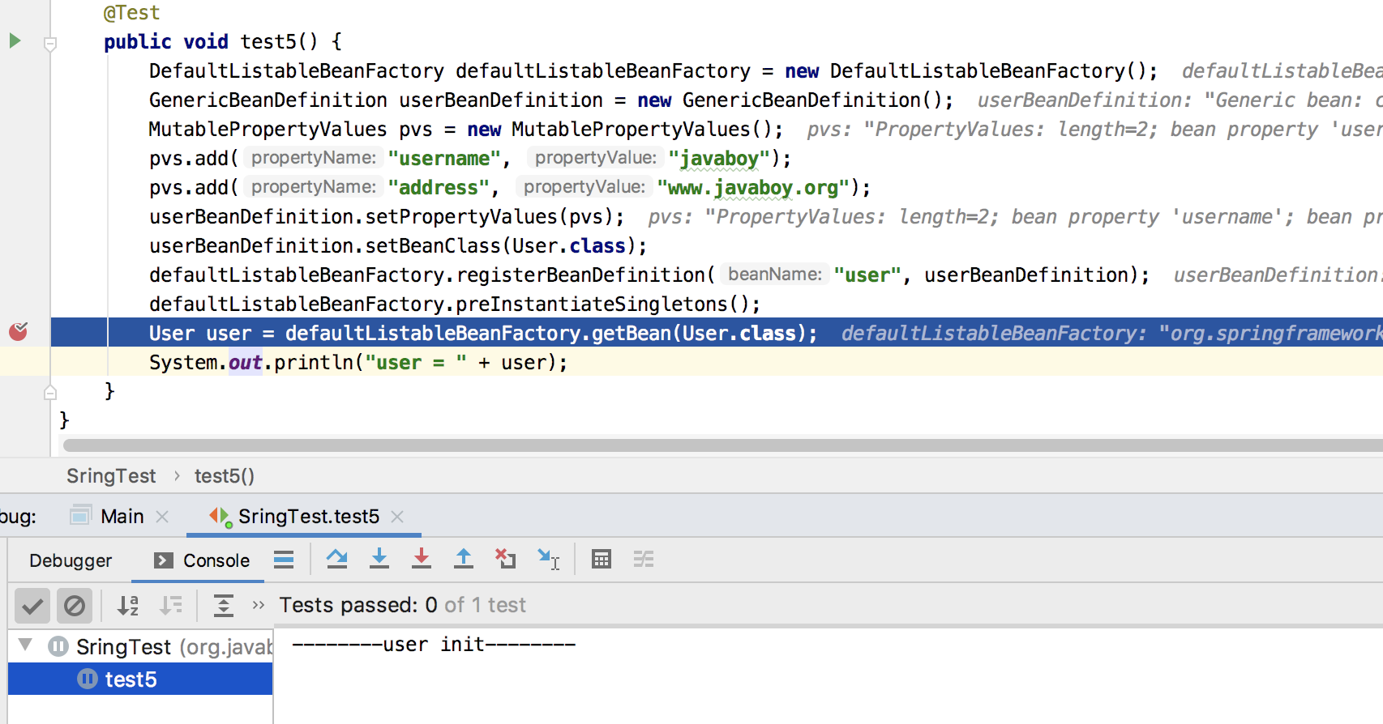Open the Evaluate Expression calculator
The image size is (1383, 724).
pos(602,559)
